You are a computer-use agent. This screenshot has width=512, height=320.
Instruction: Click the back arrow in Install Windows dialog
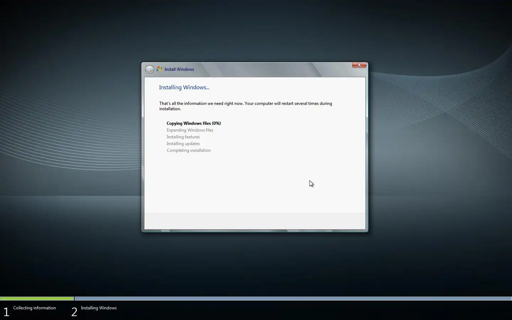[149, 69]
